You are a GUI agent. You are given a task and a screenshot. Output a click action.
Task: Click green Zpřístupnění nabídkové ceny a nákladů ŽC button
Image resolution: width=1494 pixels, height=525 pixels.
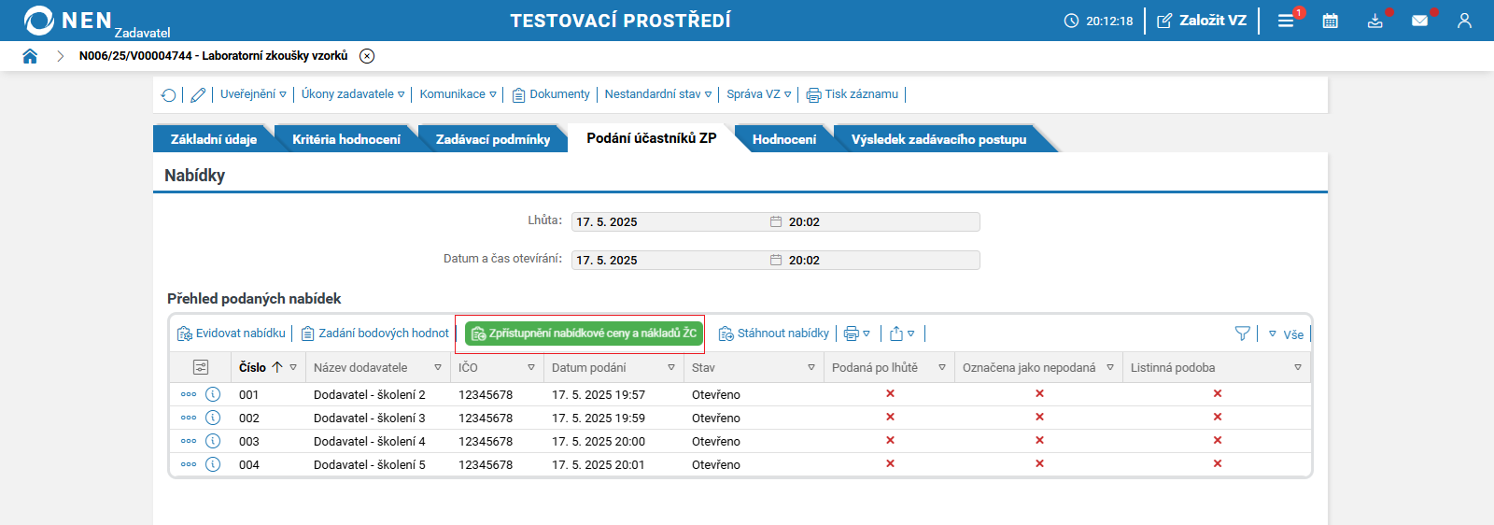pos(584,333)
